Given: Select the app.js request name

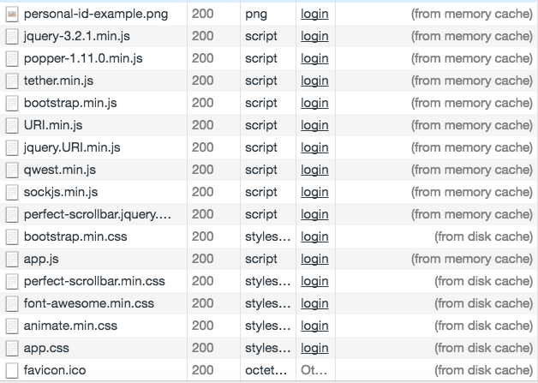Looking at the screenshot, I should [x=41, y=260].
